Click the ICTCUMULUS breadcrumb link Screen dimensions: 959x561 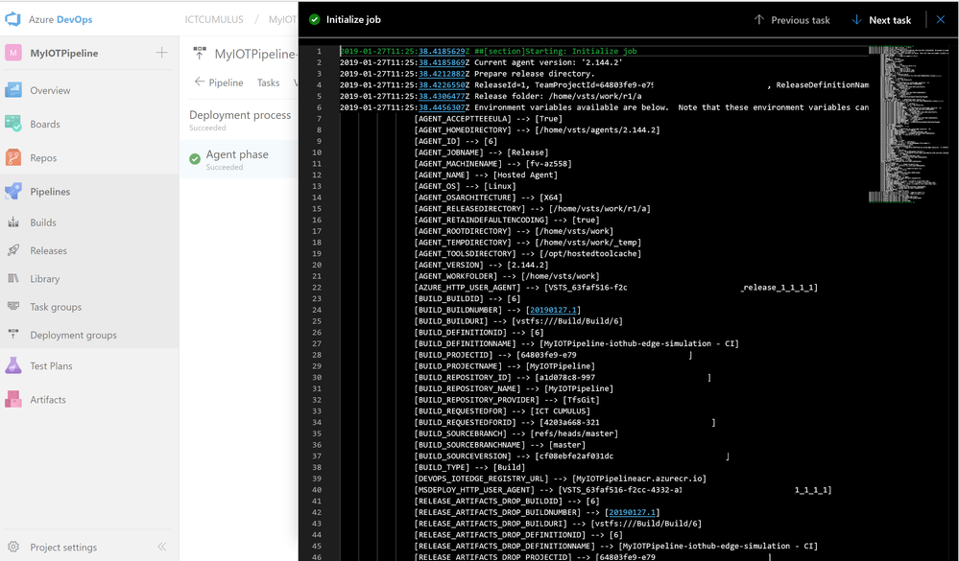point(214,19)
